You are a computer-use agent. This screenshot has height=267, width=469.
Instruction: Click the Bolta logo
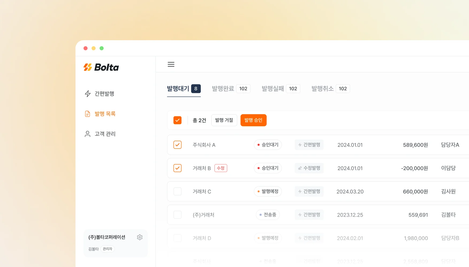coord(101,67)
